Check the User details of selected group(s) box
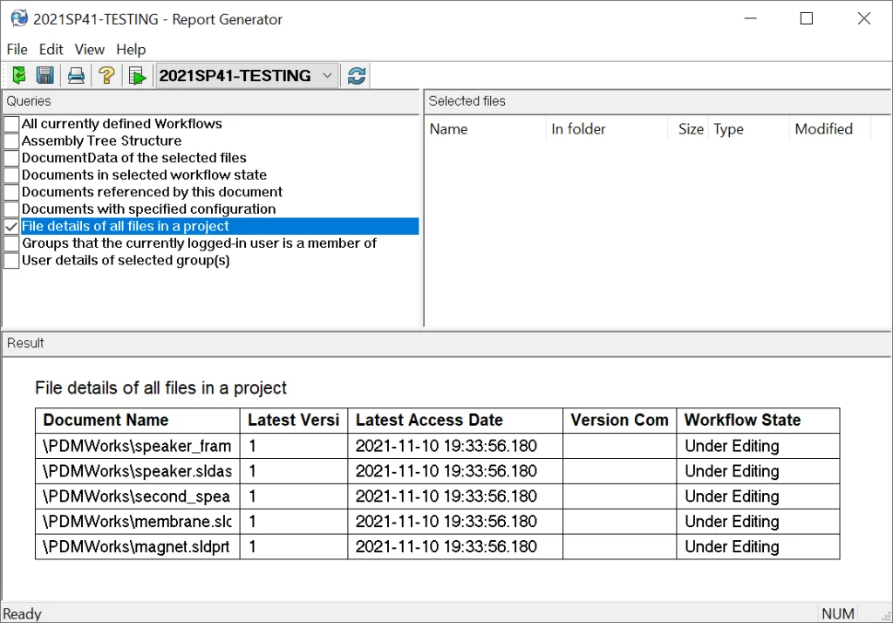893x623 pixels. coord(11,261)
